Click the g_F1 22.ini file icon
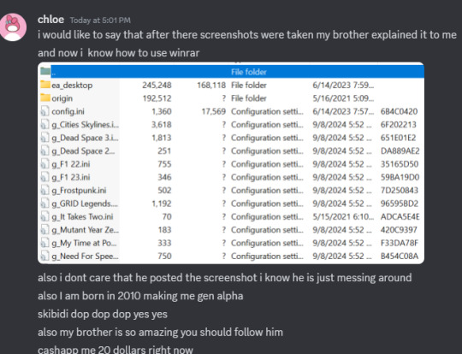Image resolution: width=462 pixels, height=354 pixels. (x=44, y=164)
